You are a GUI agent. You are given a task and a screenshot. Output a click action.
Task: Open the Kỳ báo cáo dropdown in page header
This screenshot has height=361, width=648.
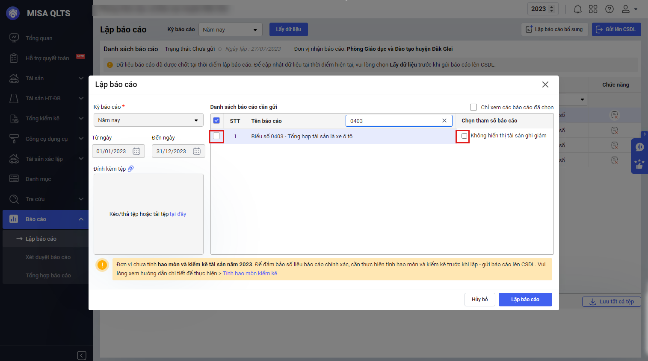(231, 29)
